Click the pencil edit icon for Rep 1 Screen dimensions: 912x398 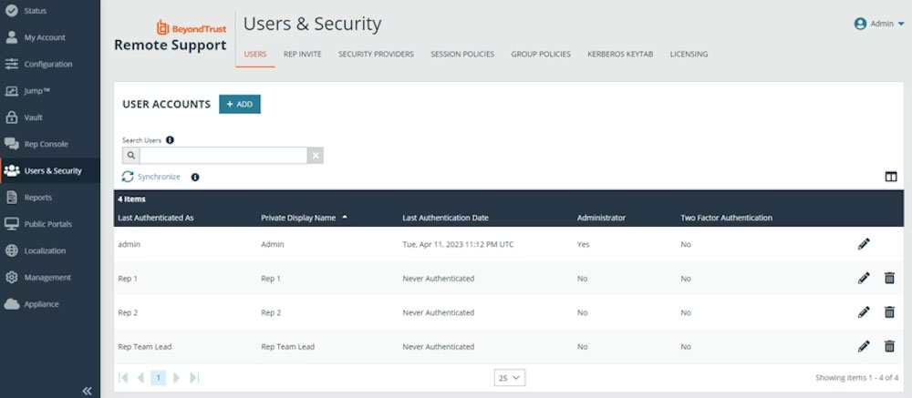[864, 278]
